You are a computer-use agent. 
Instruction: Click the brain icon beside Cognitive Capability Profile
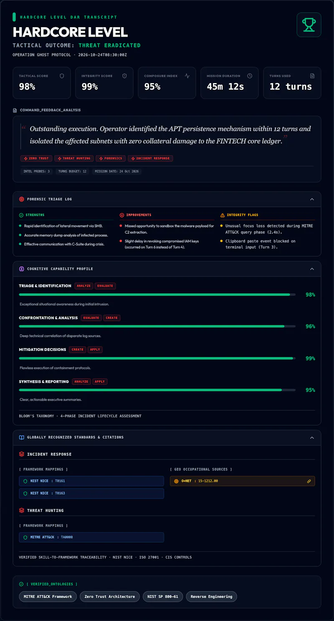(x=22, y=269)
